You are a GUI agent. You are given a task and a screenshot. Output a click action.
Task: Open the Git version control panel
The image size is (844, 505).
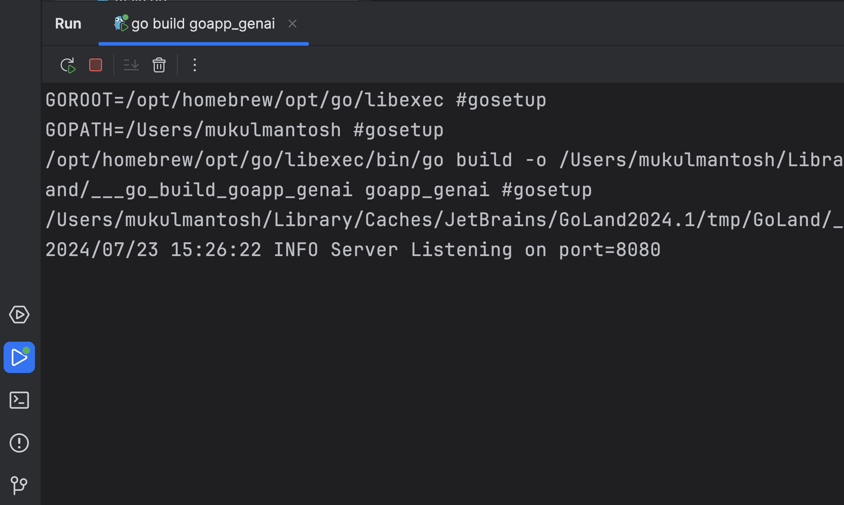[x=19, y=485]
